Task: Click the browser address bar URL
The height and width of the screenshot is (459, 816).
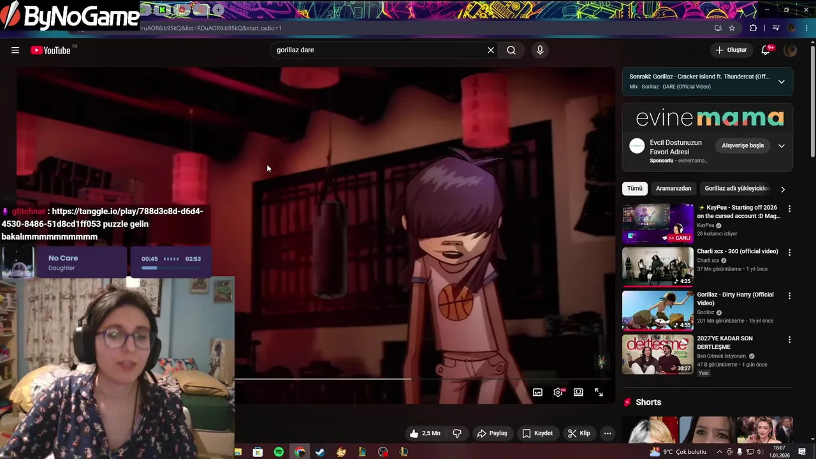Action: pos(211,28)
